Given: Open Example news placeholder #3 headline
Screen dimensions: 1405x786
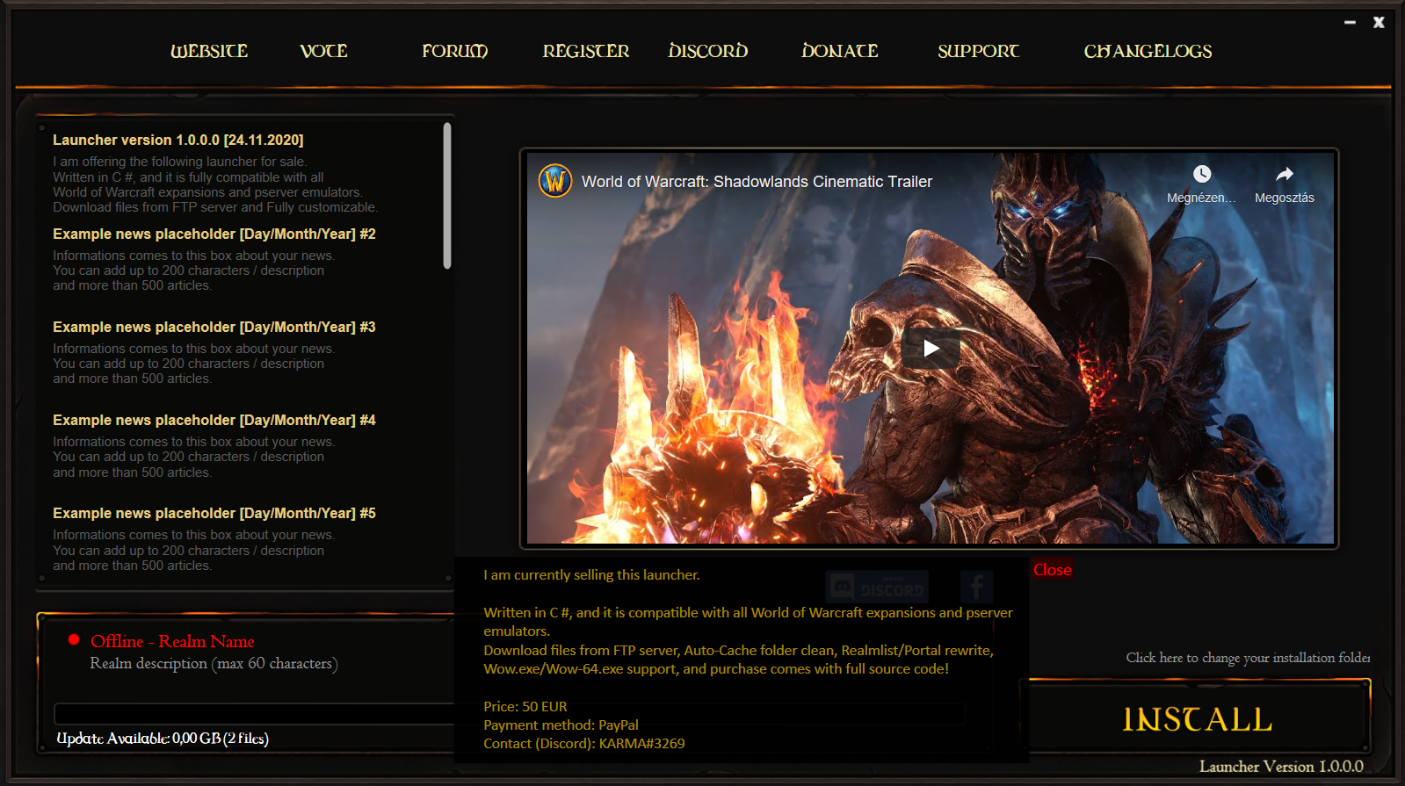Looking at the screenshot, I should pos(214,327).
